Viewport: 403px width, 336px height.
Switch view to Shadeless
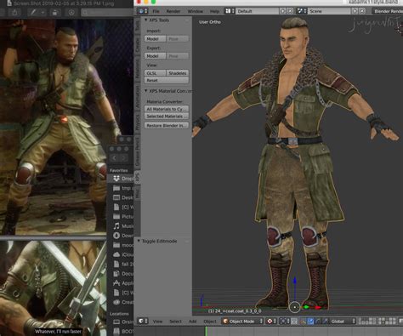(x=178, y=73)
